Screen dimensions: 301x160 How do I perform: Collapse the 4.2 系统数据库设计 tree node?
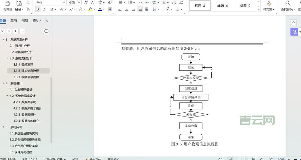point(7,96)
